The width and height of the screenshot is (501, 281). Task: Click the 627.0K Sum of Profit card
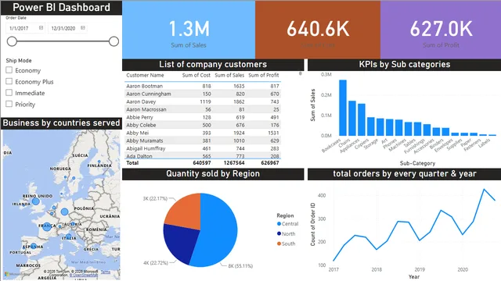[441, 30]
